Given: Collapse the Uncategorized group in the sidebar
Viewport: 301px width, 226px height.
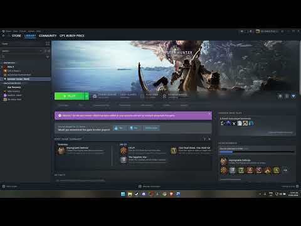Looking at the screenshot, I should (12, 83).
